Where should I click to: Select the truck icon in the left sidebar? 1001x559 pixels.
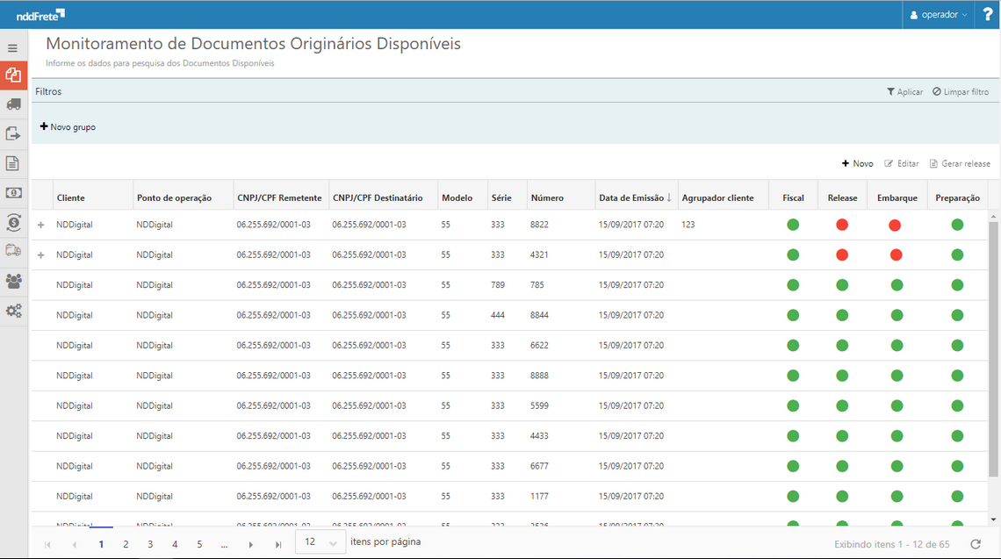pyautogui.click(x=12, y=104)
